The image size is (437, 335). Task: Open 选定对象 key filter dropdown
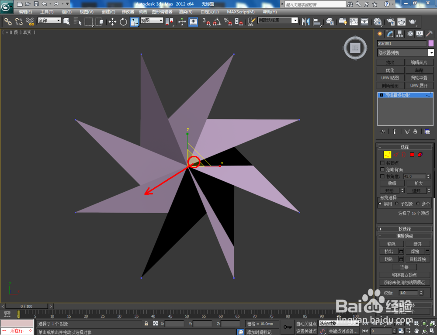[339, 324]
